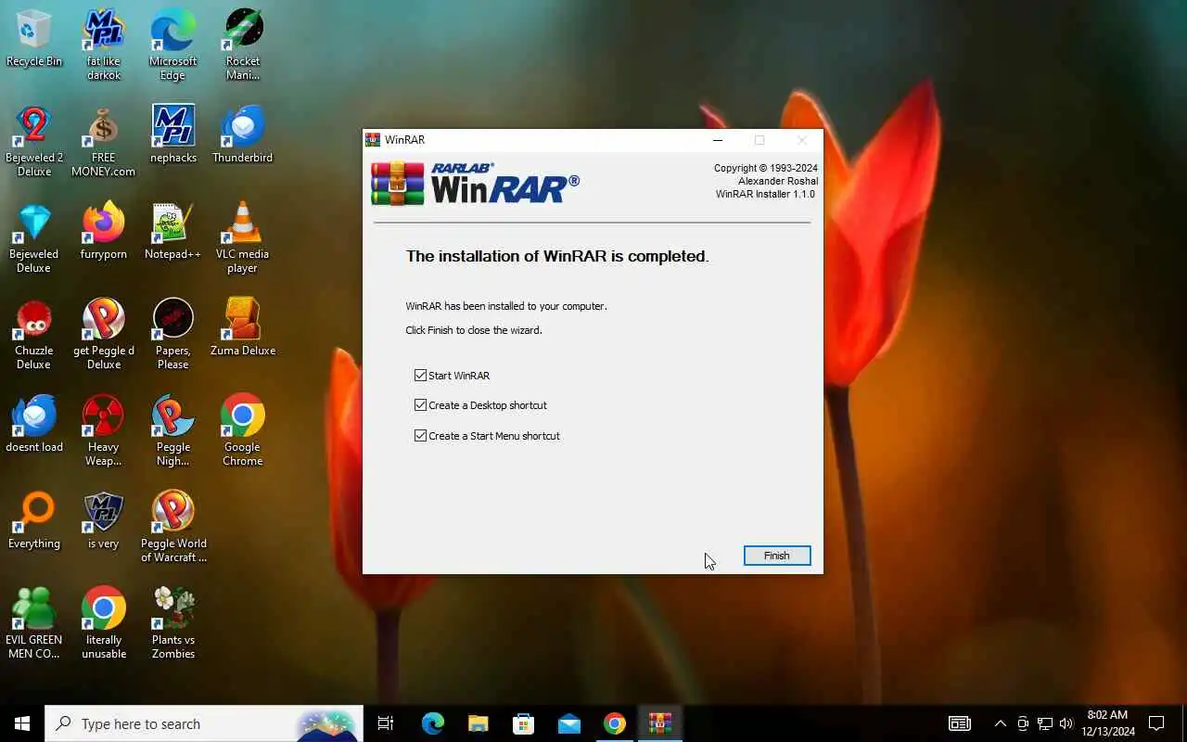Select the 'literally unusable' Chrome icon

104,623
